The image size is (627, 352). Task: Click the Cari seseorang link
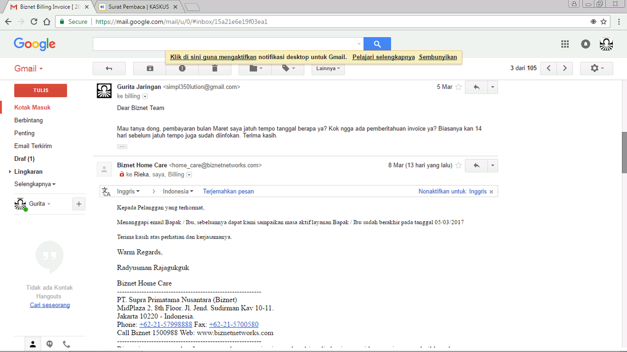pyautogui.click(x=50, y=305)
